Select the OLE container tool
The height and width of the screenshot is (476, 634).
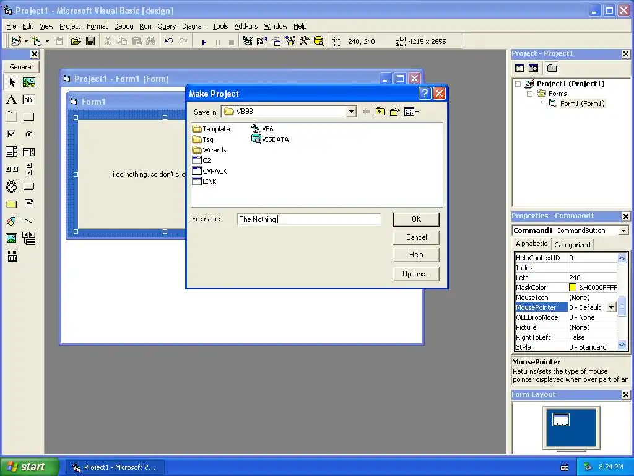point(12,256)
